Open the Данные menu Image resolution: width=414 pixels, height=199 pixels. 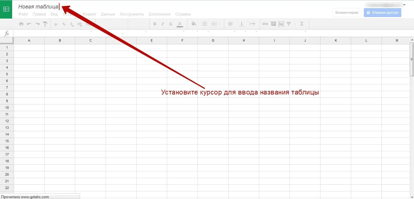[x=108, y=14]
